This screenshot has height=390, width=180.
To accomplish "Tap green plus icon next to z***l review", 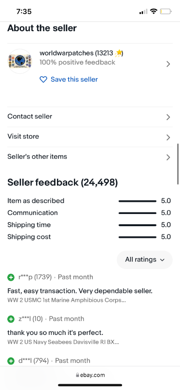I will (11, 319).
